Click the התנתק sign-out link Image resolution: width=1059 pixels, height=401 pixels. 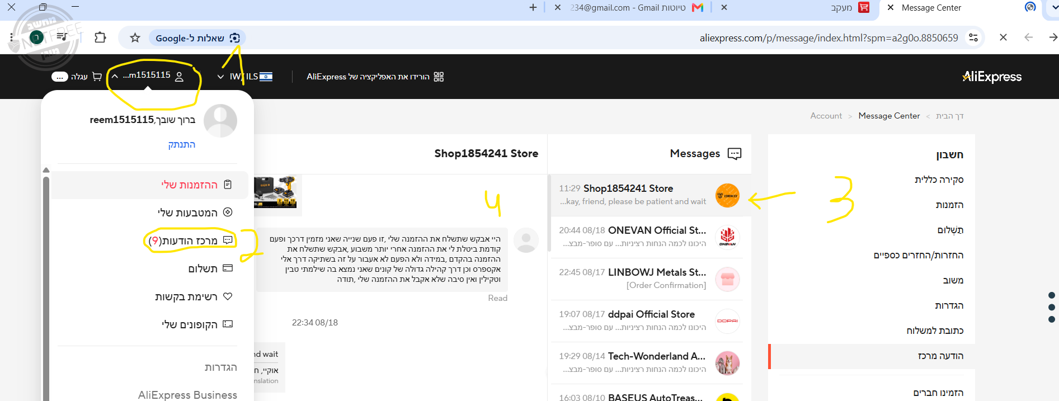coord(182,144)
